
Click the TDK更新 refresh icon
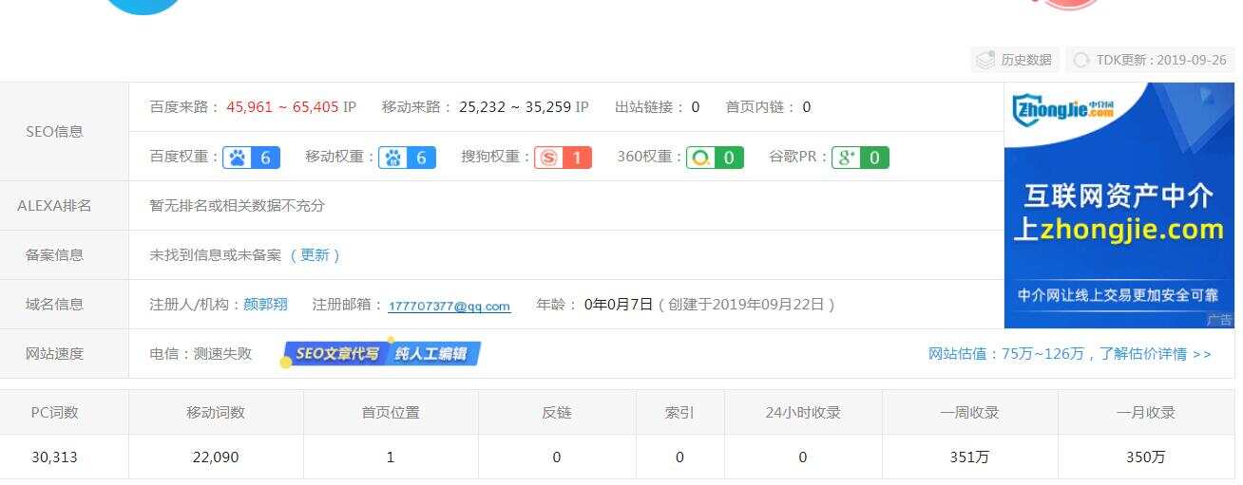click(1081, 60)
